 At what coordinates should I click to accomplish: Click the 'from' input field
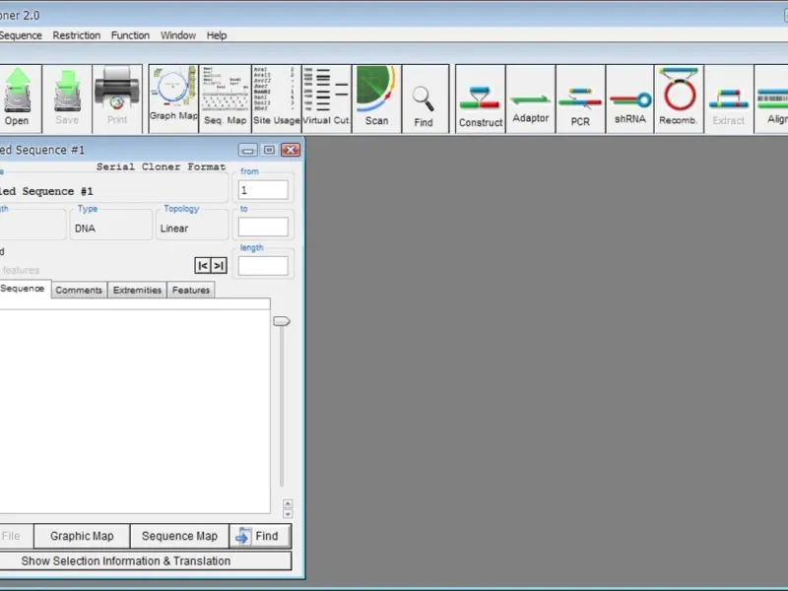(x=263, y=190)
